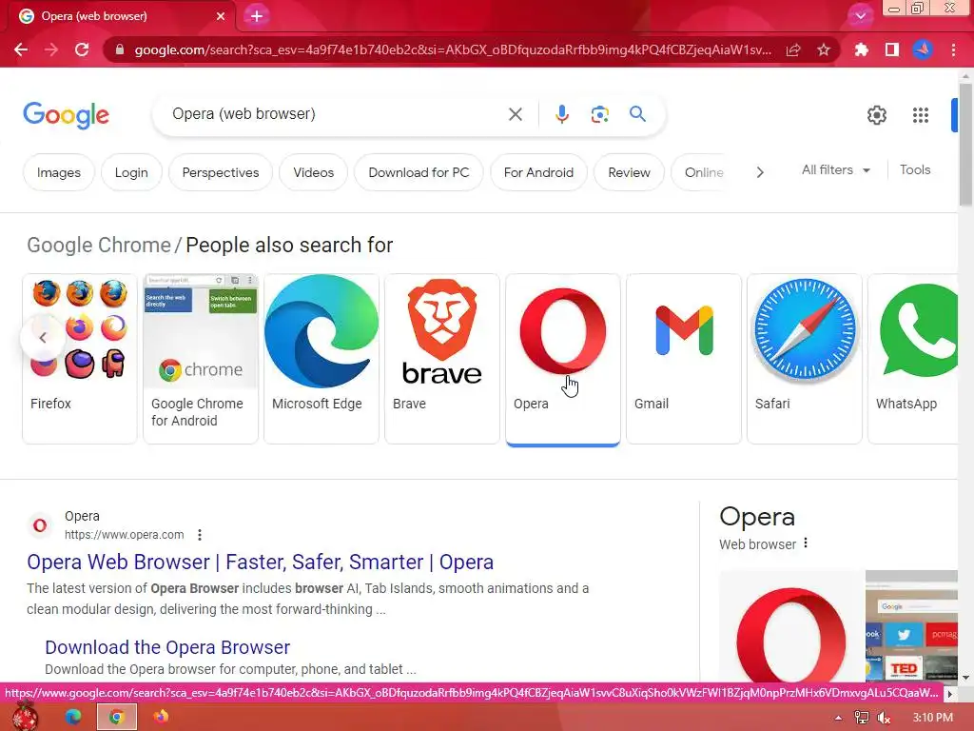Go back to the previous page

(x=21, y=49)
